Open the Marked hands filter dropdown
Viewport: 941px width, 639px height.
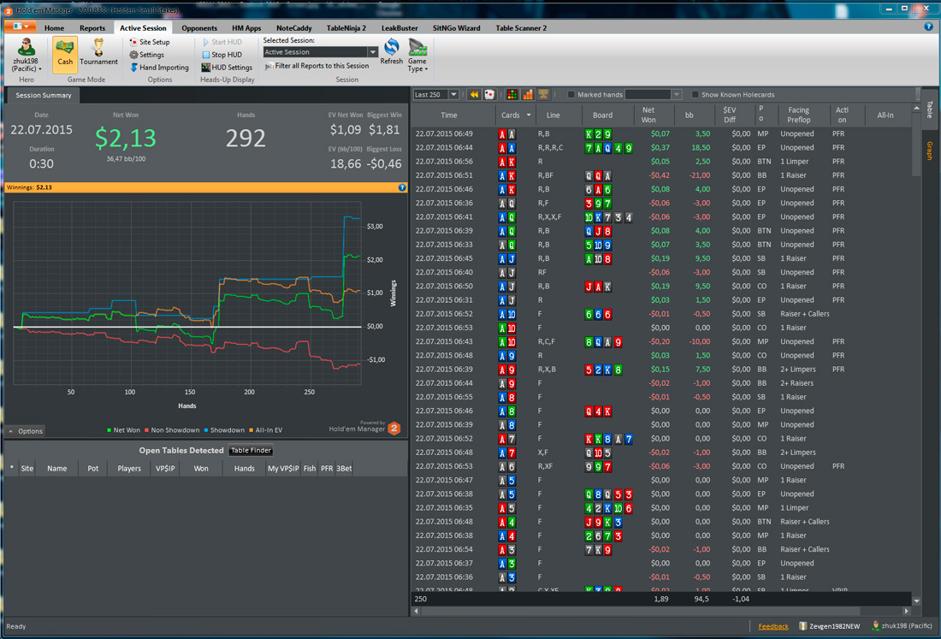677,95
